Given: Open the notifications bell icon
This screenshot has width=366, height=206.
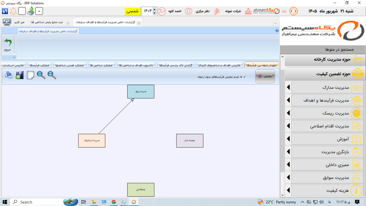Looking at the screenshot, I should 13,11.
